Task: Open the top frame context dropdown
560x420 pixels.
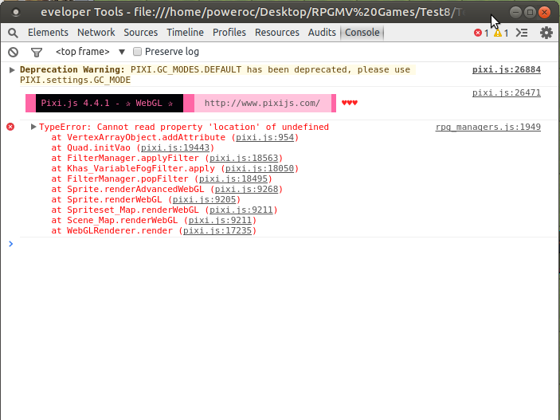Action: (x=87, y=52)
